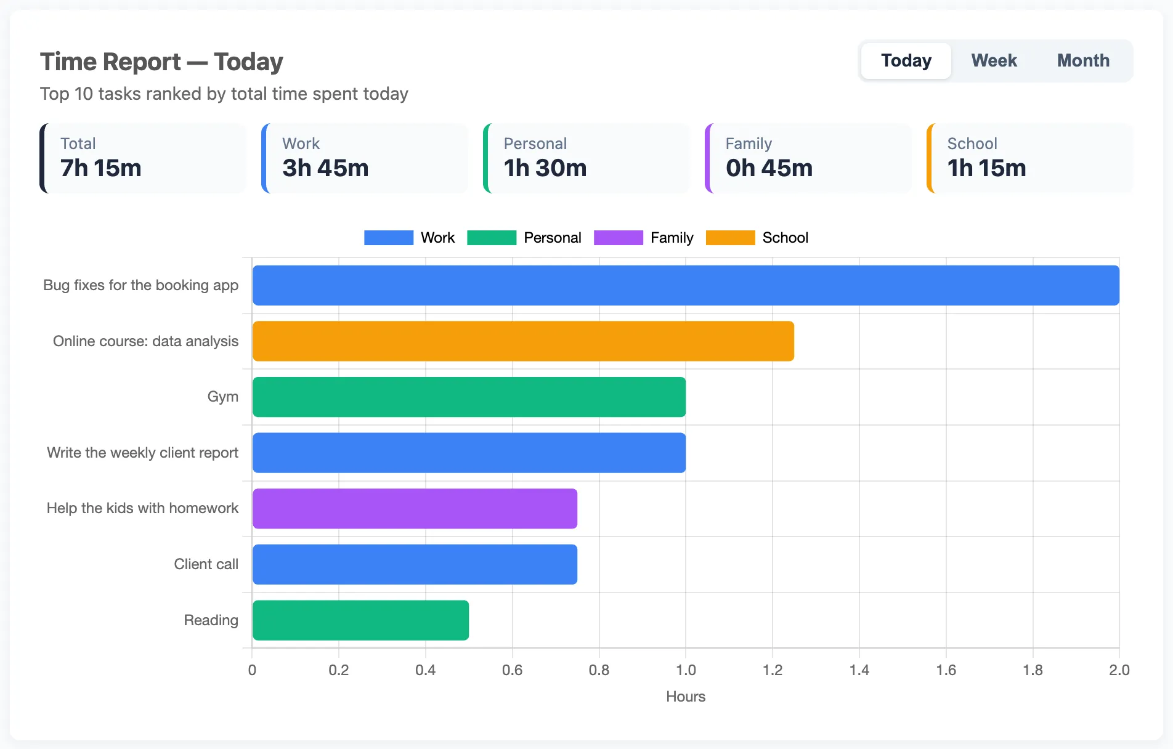Click the 'Online course: data analysis' label
Viewport: 1173px width, 749px height.
click(145, 341)
